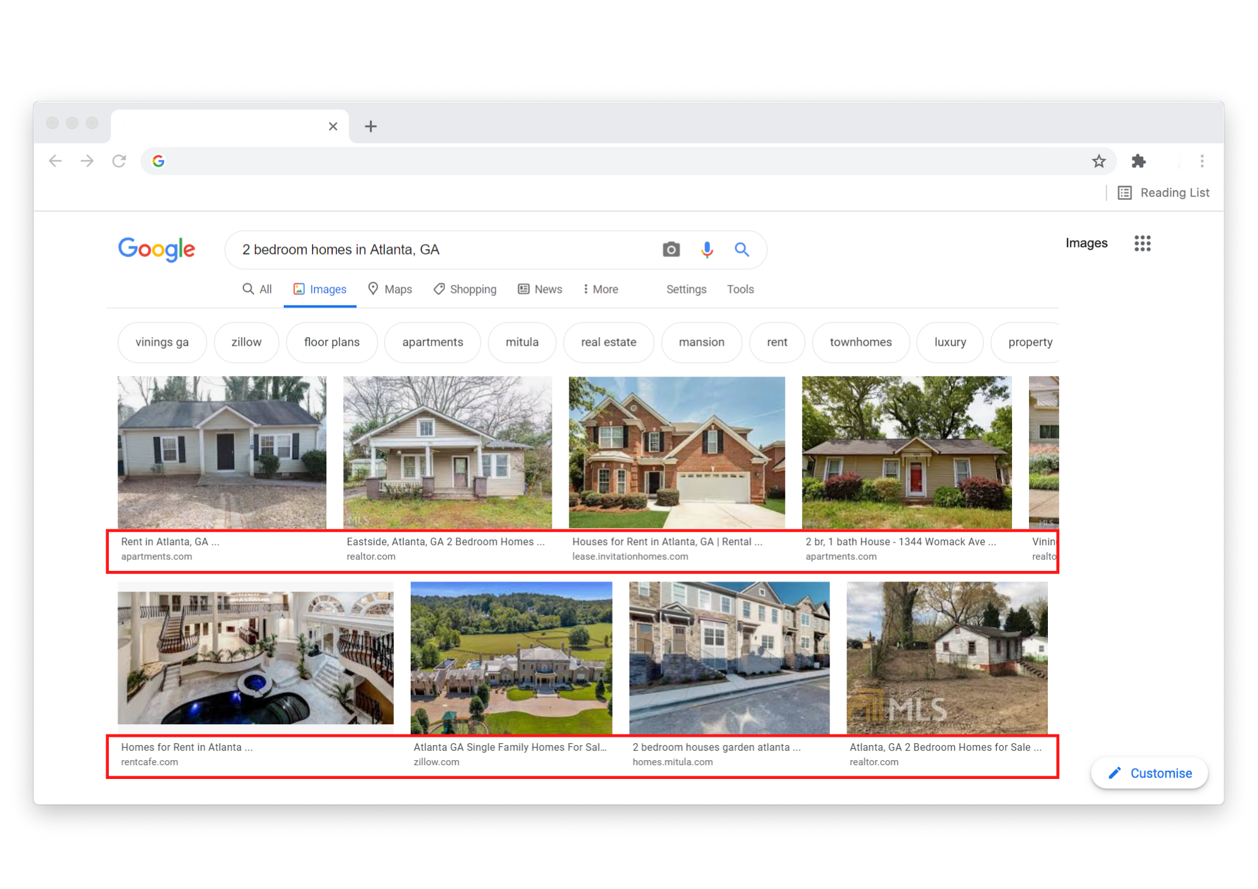
Task: Open a new tab with plus icon
Action: pos(370,126)
